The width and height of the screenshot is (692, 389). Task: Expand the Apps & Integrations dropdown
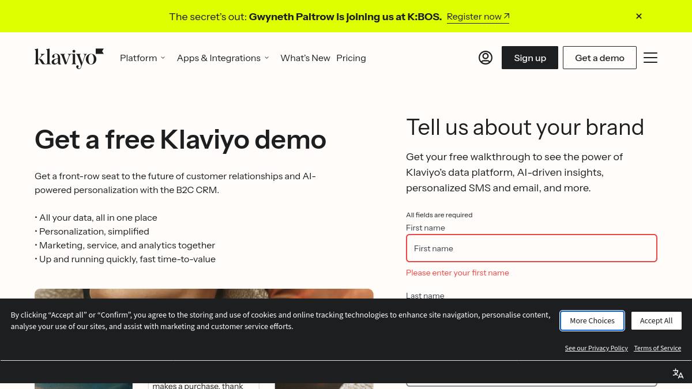coord(223,58)
